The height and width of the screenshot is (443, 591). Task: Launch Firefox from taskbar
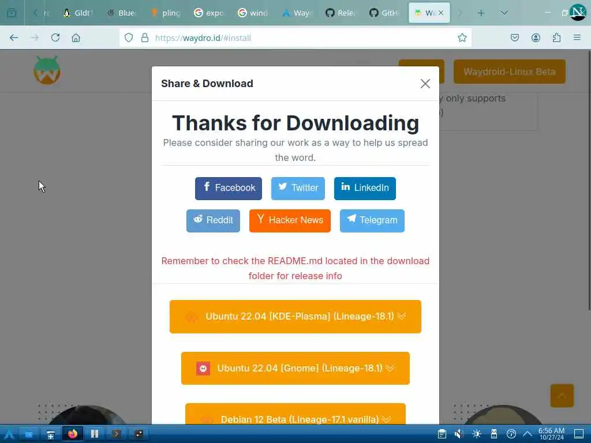click(73, 434)
